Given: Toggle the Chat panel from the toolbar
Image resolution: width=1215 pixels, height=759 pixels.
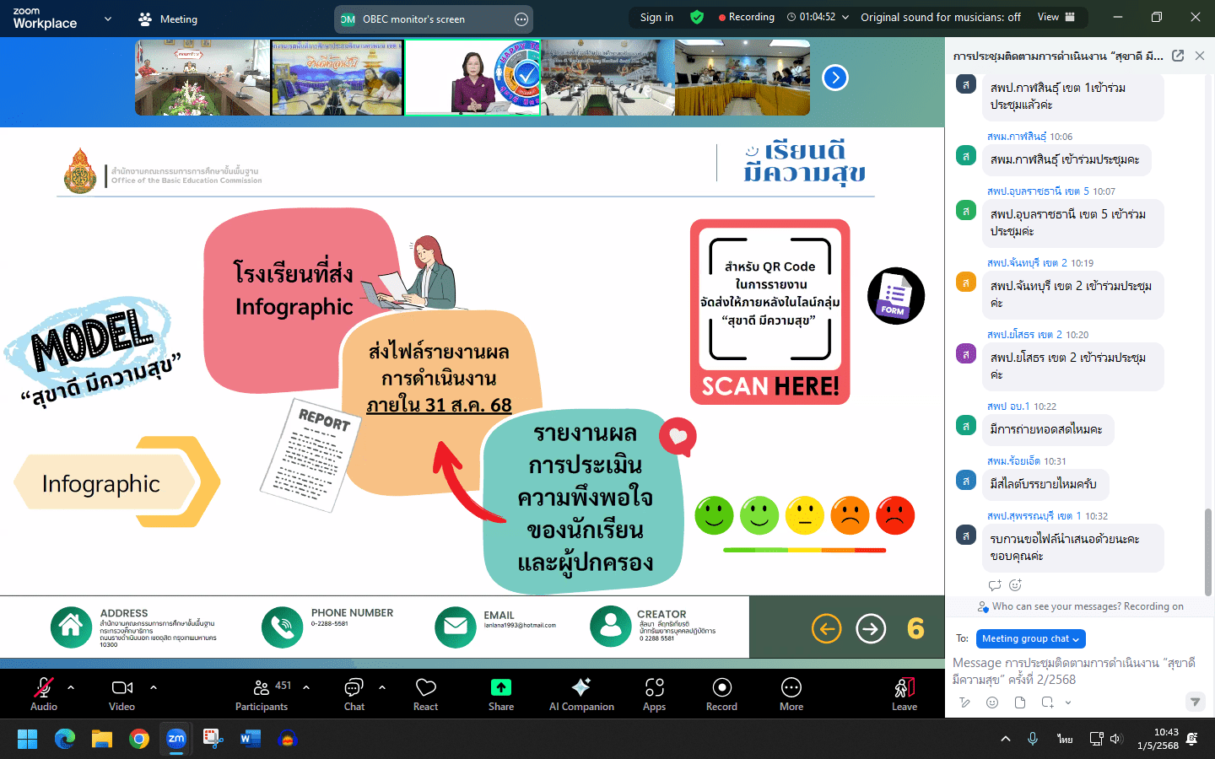Looking at the screenshot, I should 354,694.
